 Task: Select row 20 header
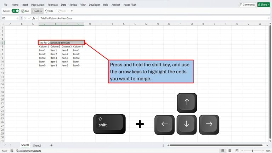pos(2,100)
